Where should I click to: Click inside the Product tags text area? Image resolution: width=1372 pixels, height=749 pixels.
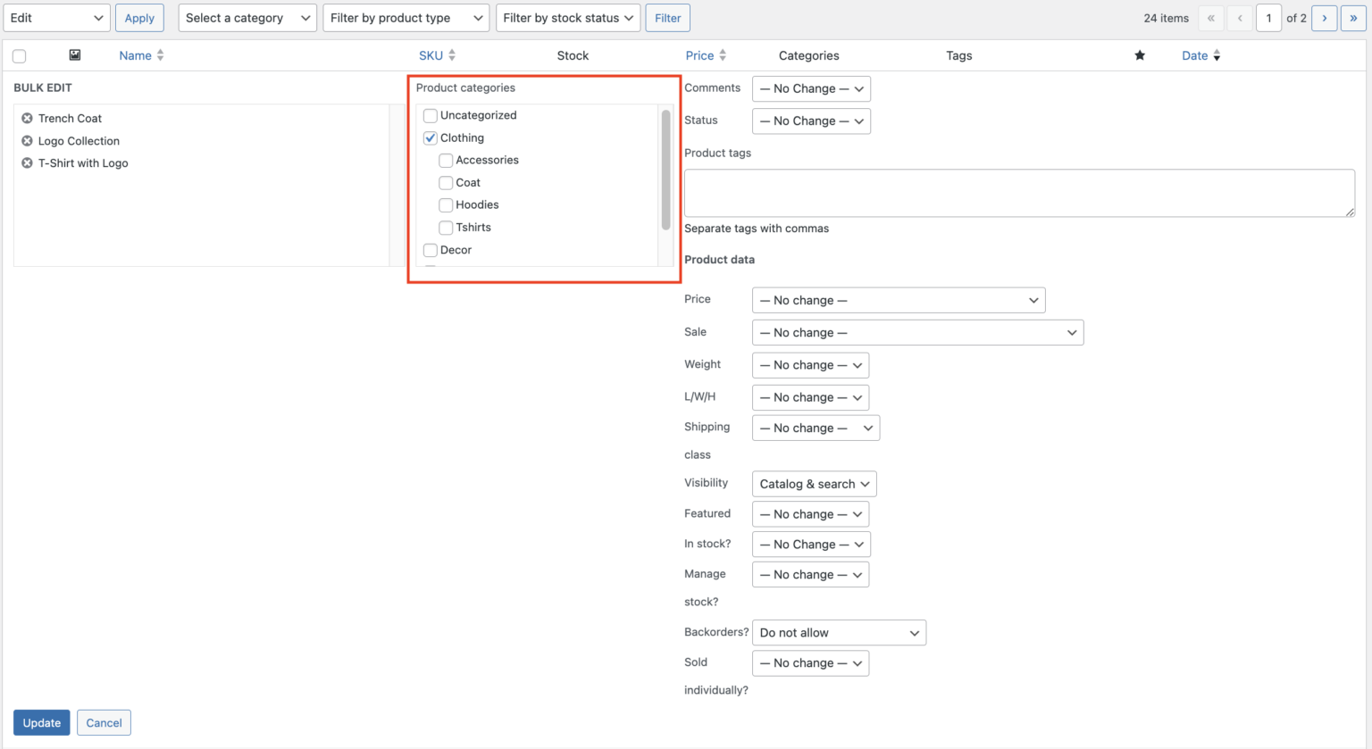[x=1018, y=192]
